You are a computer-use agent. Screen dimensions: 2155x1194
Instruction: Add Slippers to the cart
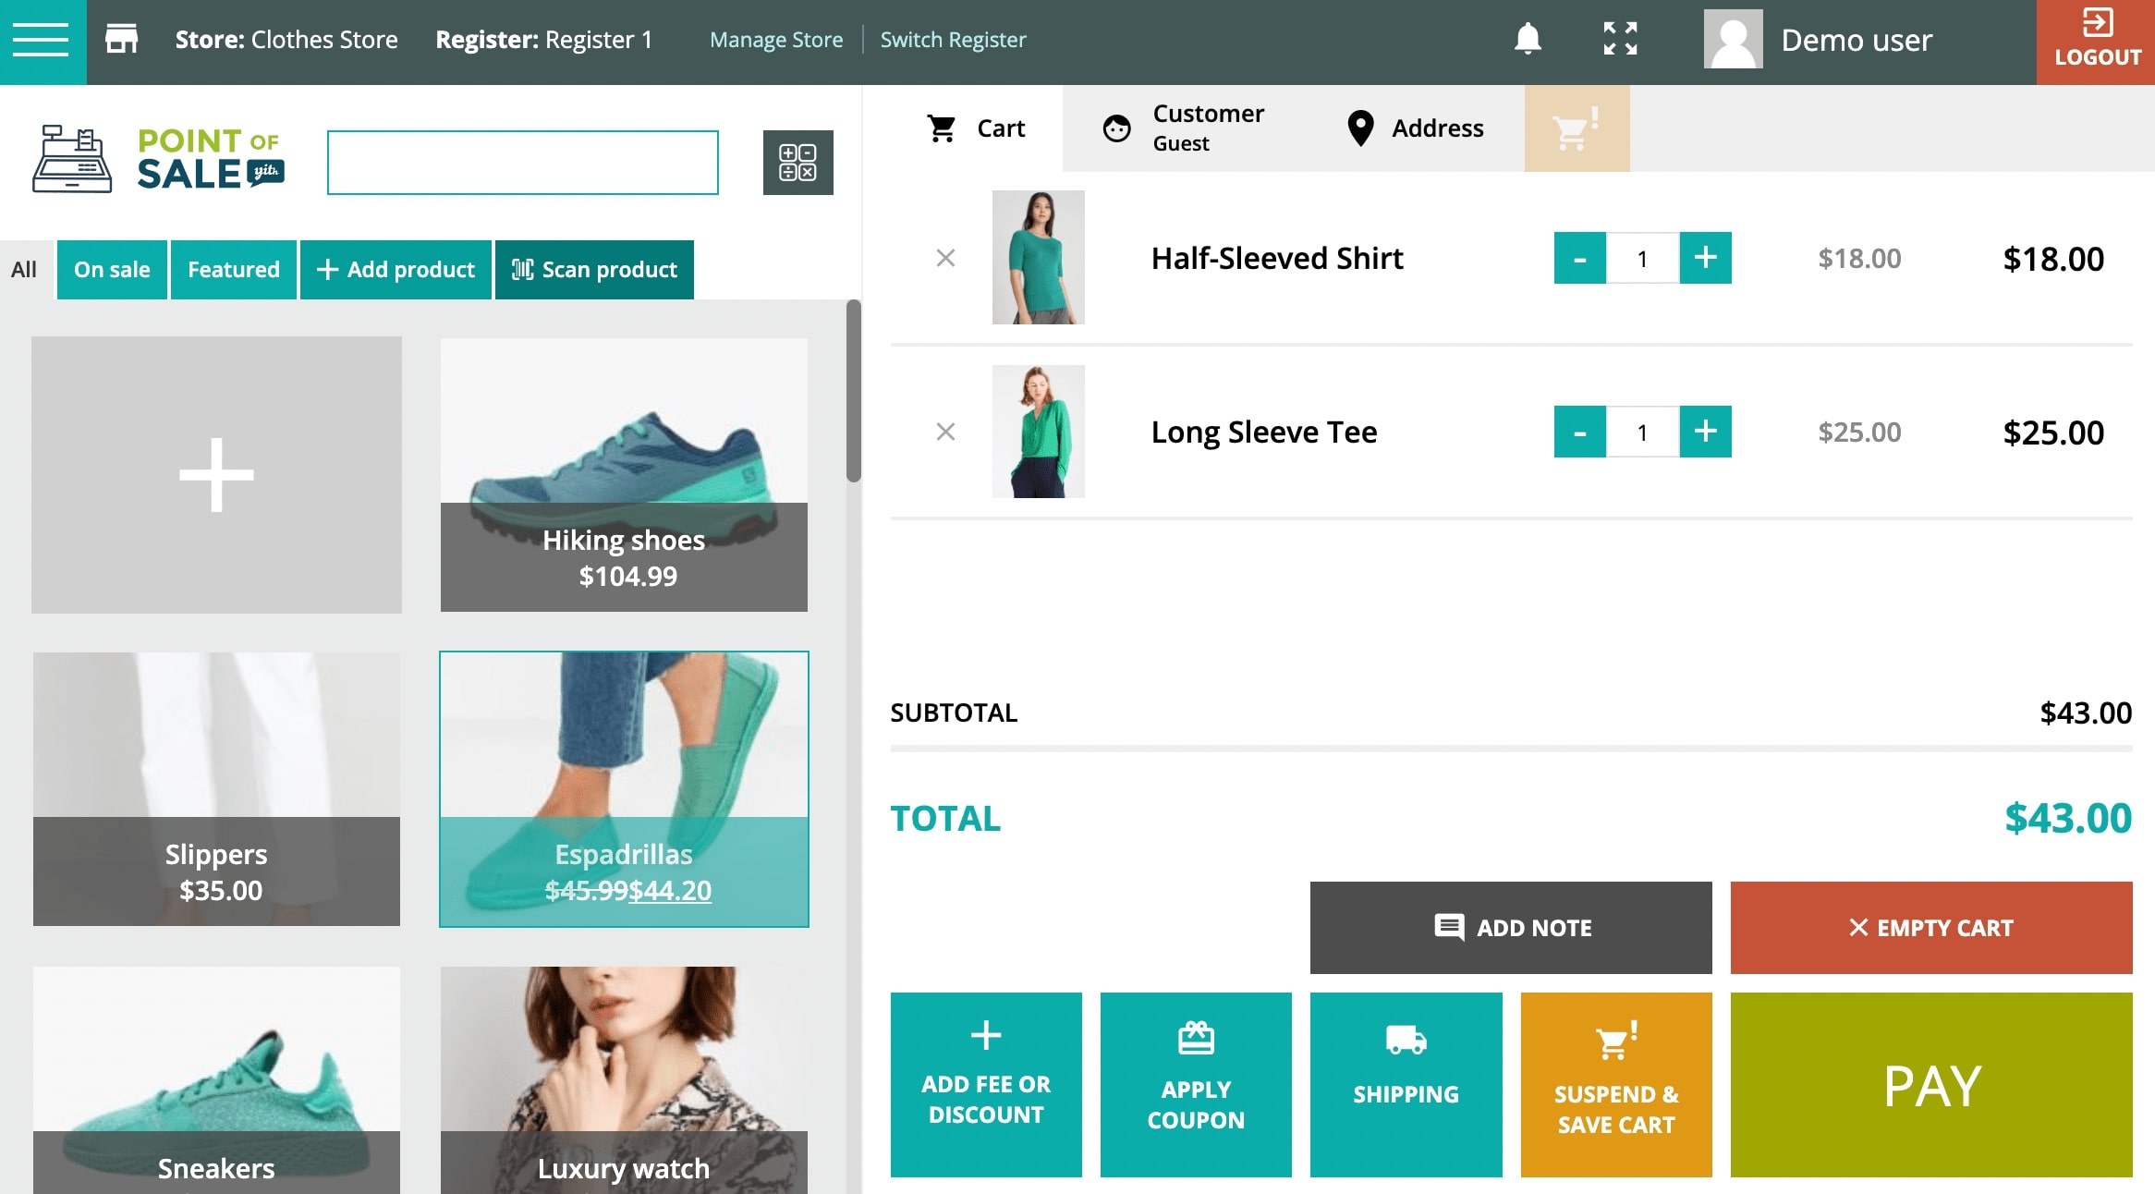(x=216, y=789)
